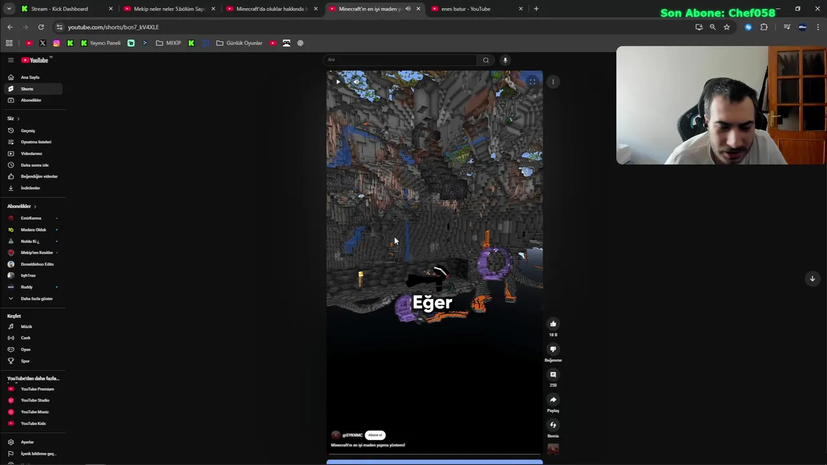
Task: Open the @SYKNMC channel link
Action: (352, 435)
